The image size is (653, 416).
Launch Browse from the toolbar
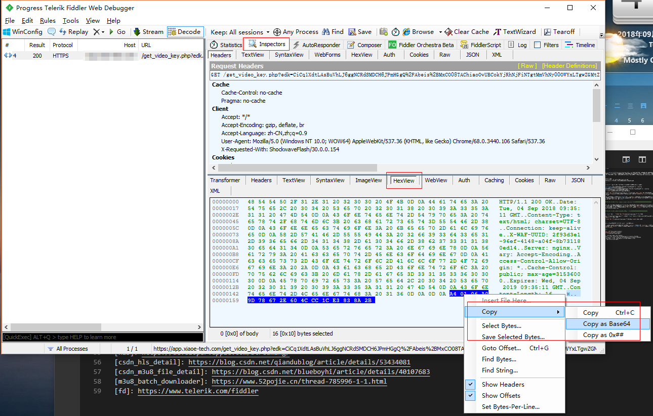coord(419,31)
